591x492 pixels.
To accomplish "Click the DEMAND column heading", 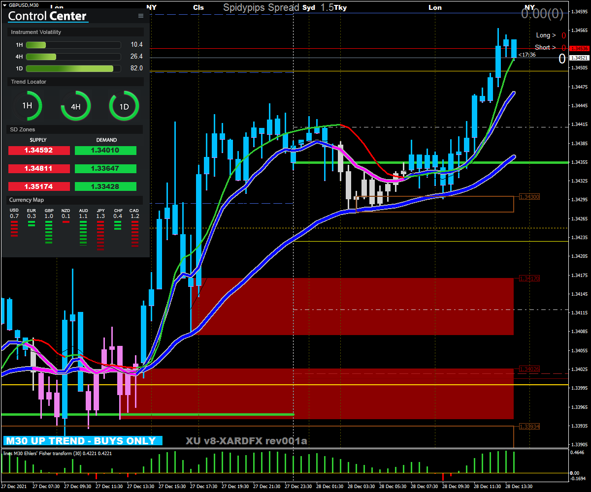I will coord(106,140).
